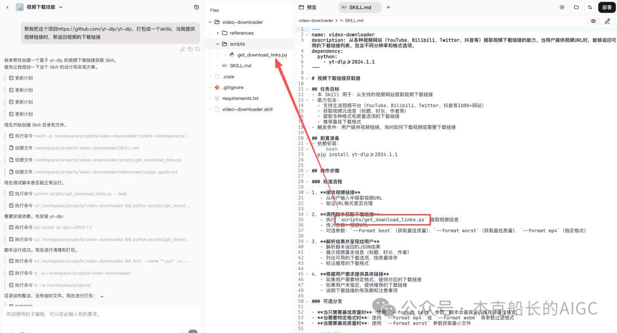617x333 pixels.
Task: Click the open folder icon for scripts
Action: [225, 44]
